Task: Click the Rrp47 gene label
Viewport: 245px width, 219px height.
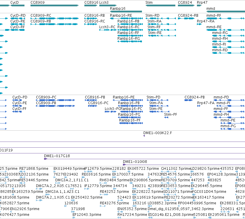Action: pyautogui.click(x=202, y=3)
